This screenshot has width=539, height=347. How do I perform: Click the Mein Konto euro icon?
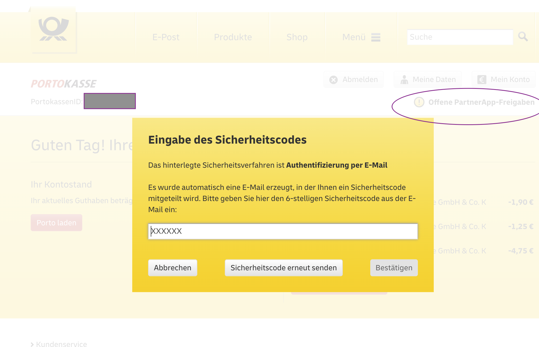(482, 80)
